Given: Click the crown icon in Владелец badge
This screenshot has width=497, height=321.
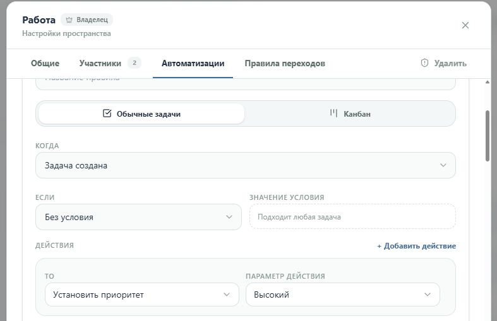Looking at the screenshot, I should coord(69,20).
